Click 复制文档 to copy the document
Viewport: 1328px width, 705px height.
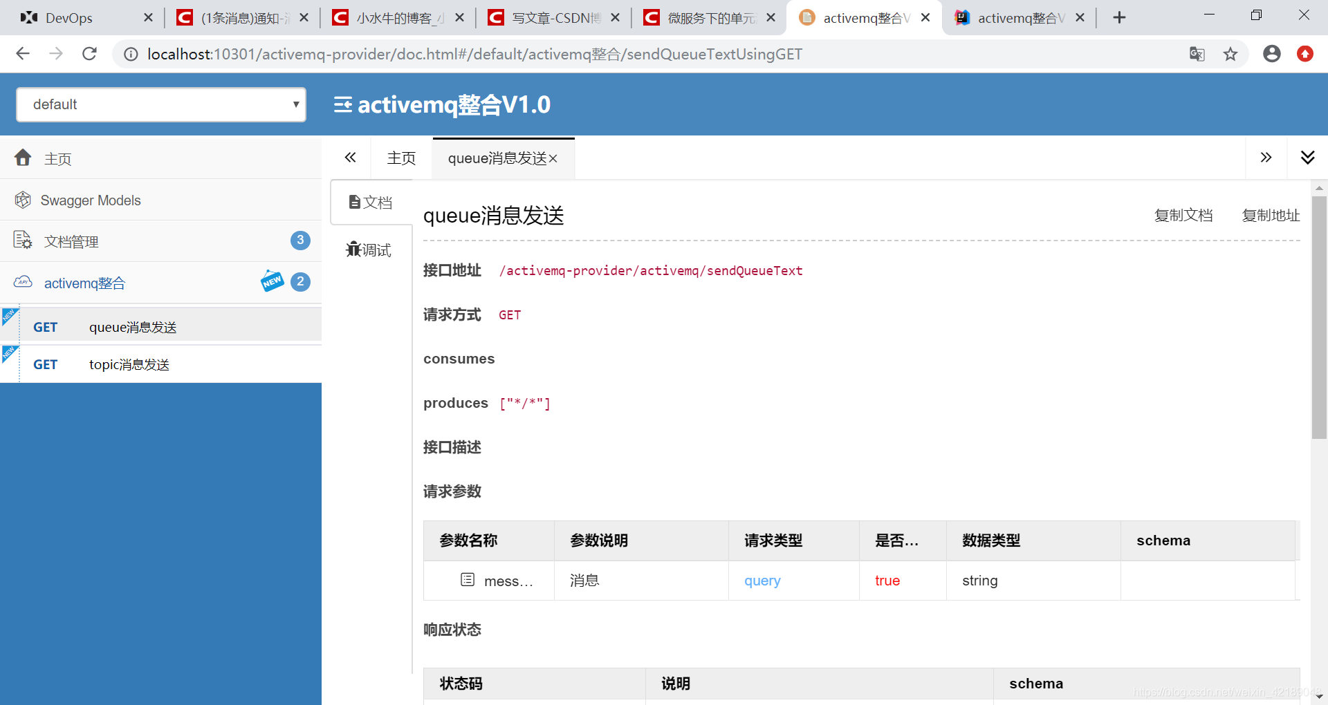coord(1183,215)
